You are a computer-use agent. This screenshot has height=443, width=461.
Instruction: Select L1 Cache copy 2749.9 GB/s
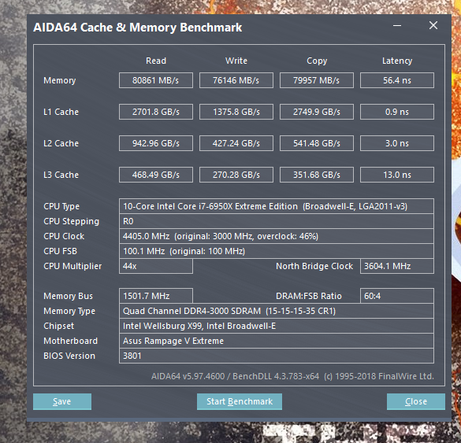[316, 112]
